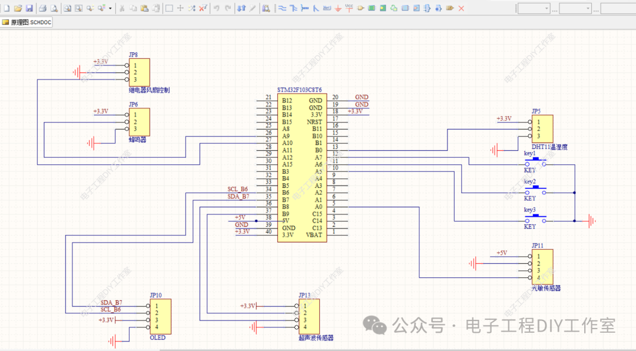Select the key2 push button symbol

535,190
